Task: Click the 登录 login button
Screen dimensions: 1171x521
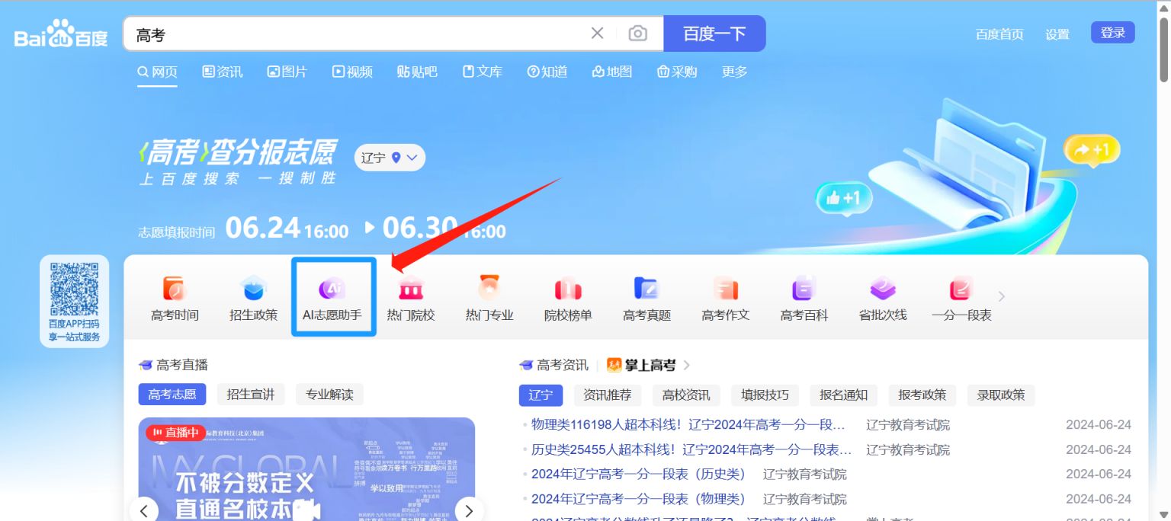Action: 1113,33
